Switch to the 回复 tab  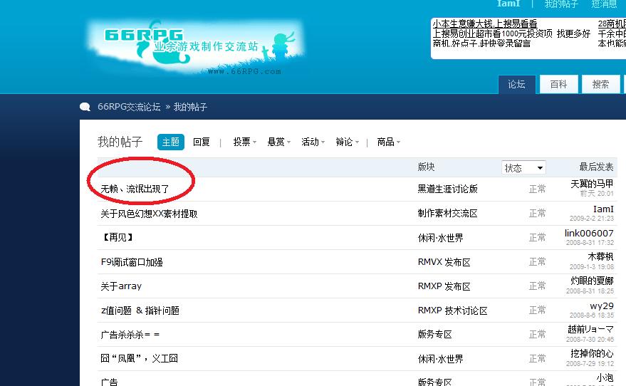(x=202, y=142)
